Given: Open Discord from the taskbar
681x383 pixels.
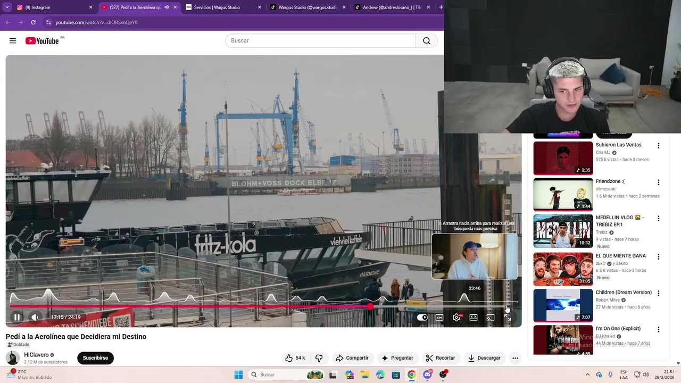Looking at the screenshot, I should pyautogui.click(x=427, y=374).
